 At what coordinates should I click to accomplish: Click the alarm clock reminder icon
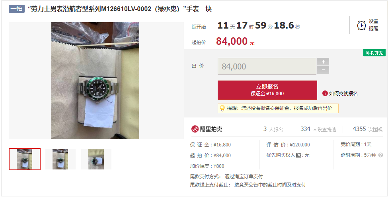coord(361,25)
